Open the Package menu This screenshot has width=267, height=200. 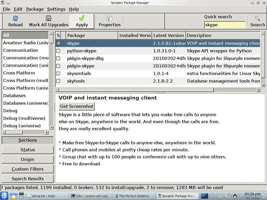35,9
